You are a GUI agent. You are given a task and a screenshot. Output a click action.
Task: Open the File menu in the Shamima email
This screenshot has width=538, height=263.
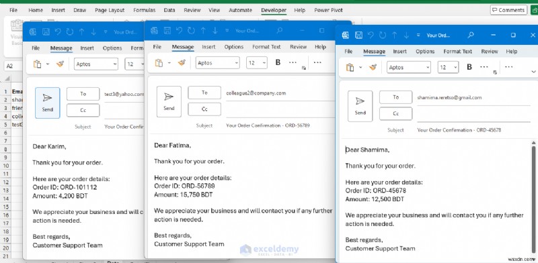348,52
